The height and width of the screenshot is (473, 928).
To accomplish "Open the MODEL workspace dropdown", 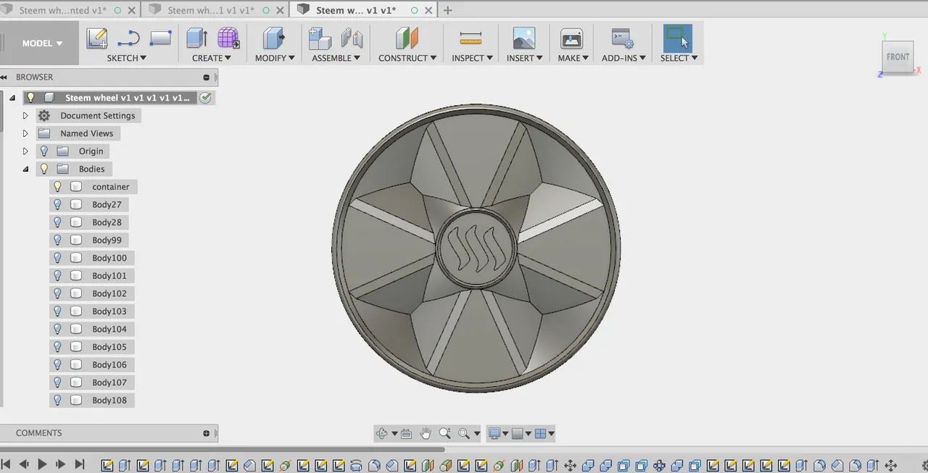I will [42, 43].
